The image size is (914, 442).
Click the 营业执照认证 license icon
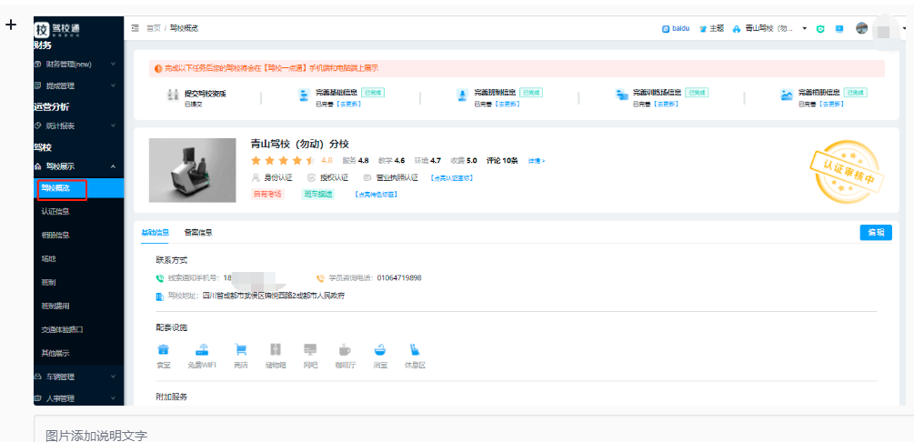click(367, 178)
